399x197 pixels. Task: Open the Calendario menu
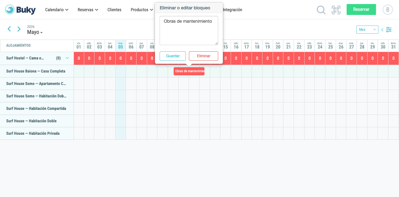[x=57, y=10]
